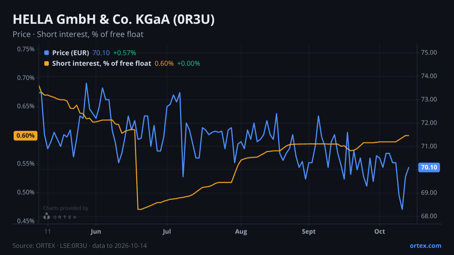The height and width of the screenshot is (255, 454).
Task: Click the 0.50% left axis label
Action: coord(26,193)
